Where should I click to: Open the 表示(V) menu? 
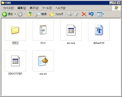click(34, 8)
